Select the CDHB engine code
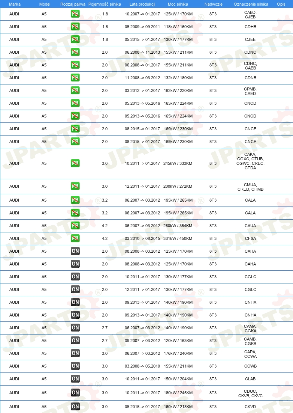The width and height of the screenshot is (293, 413). (250, 27)
